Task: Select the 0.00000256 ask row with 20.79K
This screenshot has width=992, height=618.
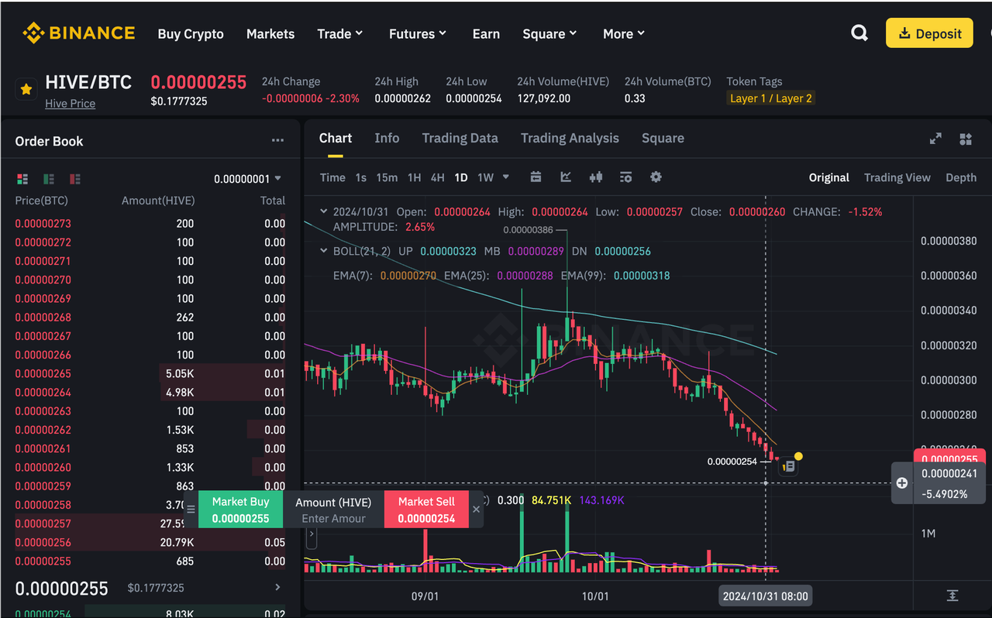Action: tap(150, 542)
